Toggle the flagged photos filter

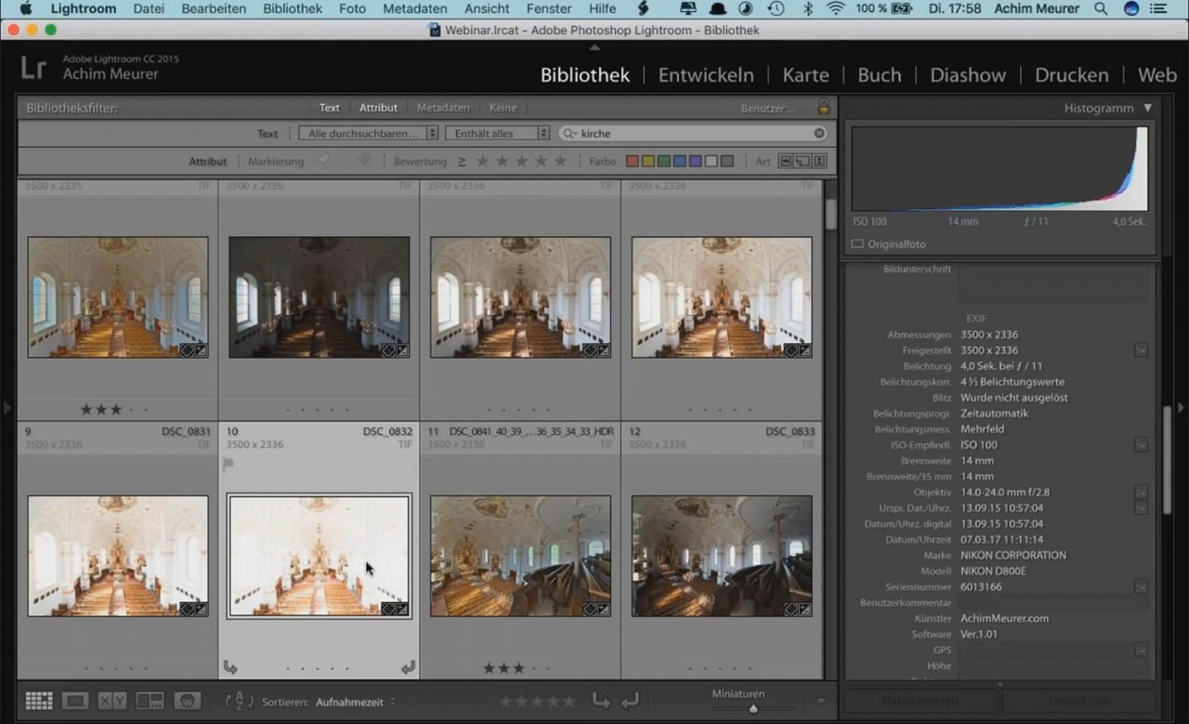coord(322,161)
